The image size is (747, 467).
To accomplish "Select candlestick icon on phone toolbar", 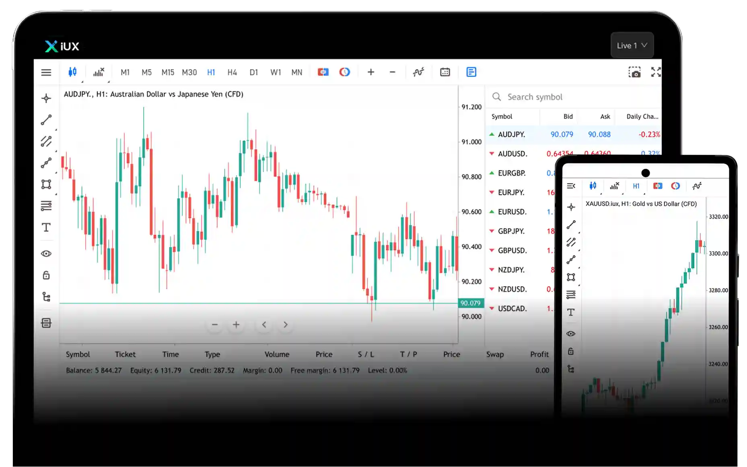I will (x=593, y=186).
